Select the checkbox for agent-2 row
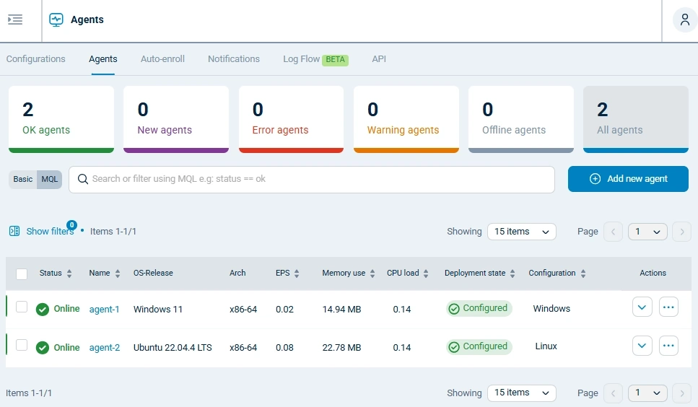This screenshot has width=698, height=407. click(x=22, y=346)
